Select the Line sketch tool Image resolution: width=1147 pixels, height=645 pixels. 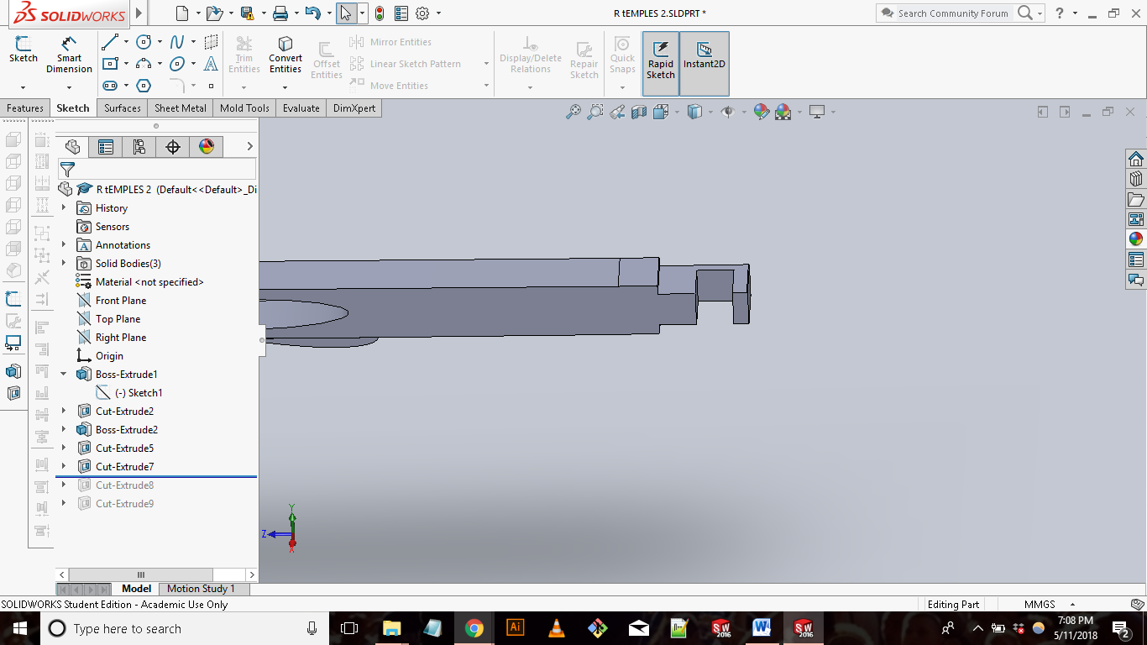point(110,42)
